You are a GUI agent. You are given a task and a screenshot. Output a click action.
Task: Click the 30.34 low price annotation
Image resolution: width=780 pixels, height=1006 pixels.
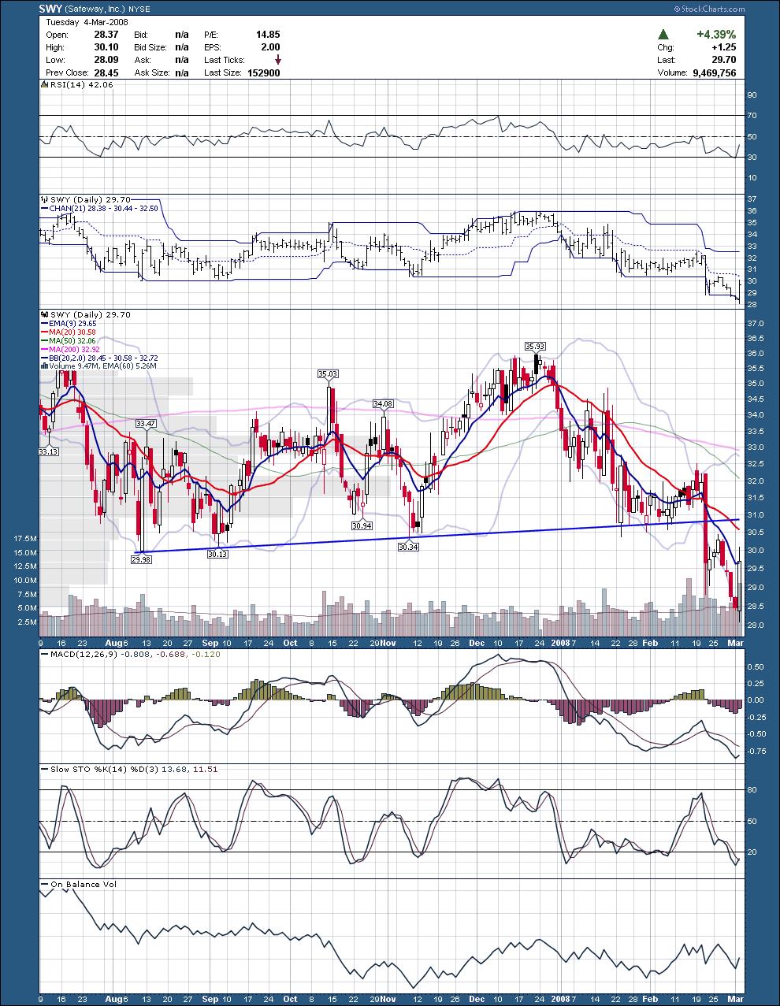407,546
